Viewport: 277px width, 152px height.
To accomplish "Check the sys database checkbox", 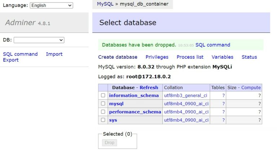I will click(x=103, y=120).
